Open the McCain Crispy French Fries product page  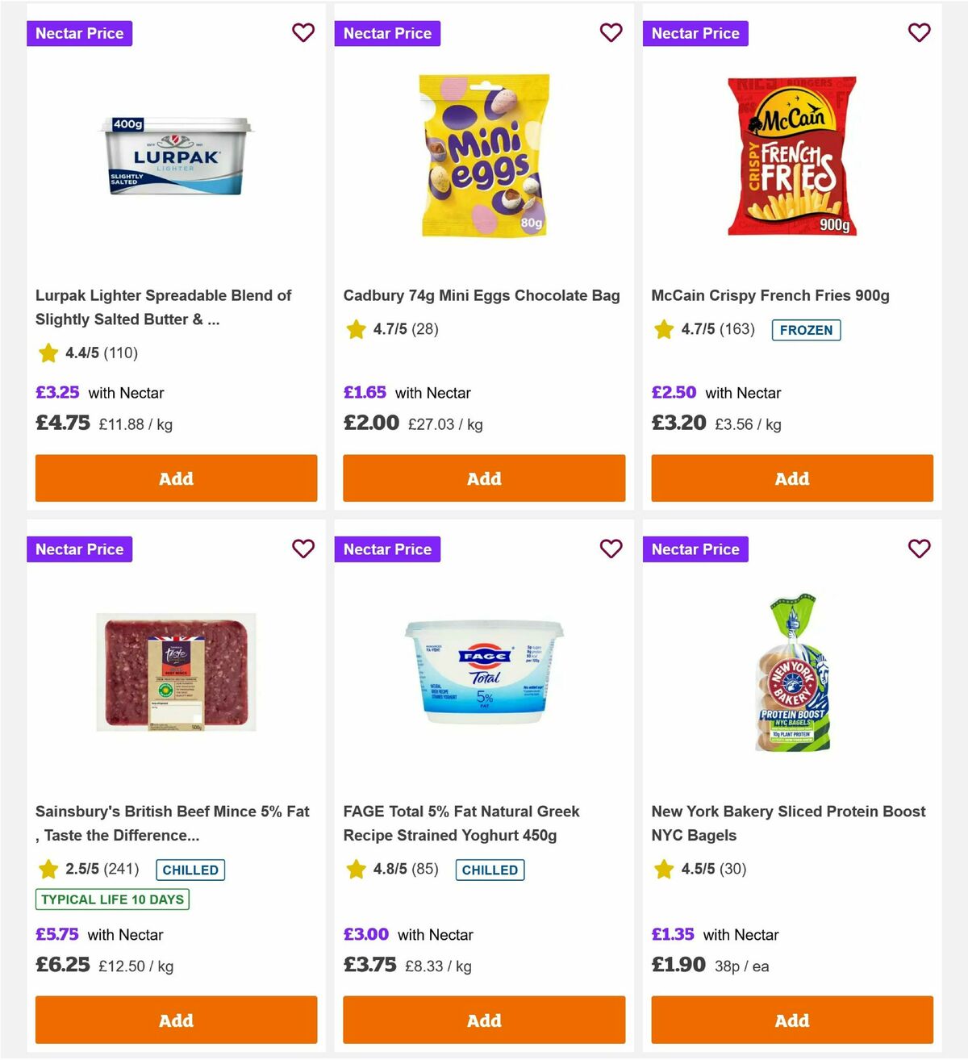pyautogui.click(x=770, y=295)
